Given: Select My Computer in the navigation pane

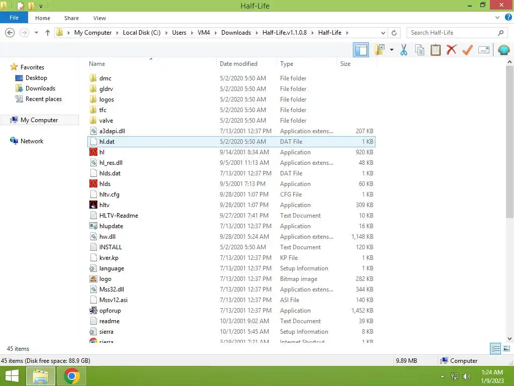Looking at the screenshot, I should [x=39, y=120].
